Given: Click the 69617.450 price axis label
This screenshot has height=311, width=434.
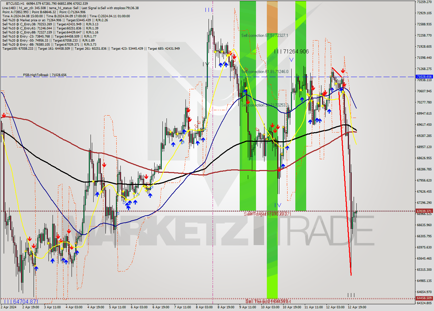Looking at the screenshot, I should pyautogui.click(x=425, y=124).
